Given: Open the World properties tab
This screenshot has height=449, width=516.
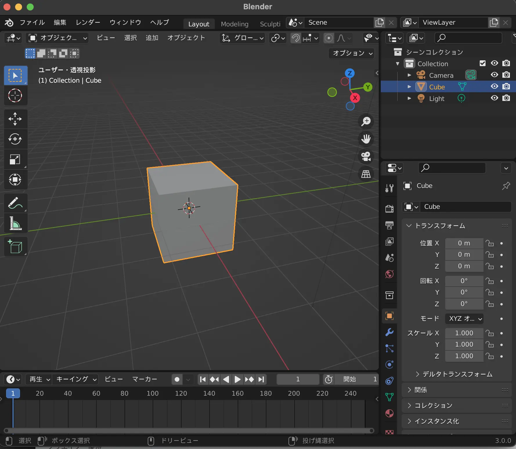Looking at the screenshot, I should [x=389, y=274].
